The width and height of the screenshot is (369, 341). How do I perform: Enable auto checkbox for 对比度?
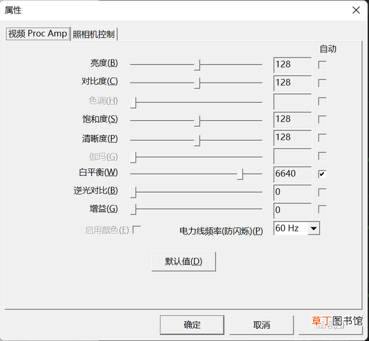(322, 83)
